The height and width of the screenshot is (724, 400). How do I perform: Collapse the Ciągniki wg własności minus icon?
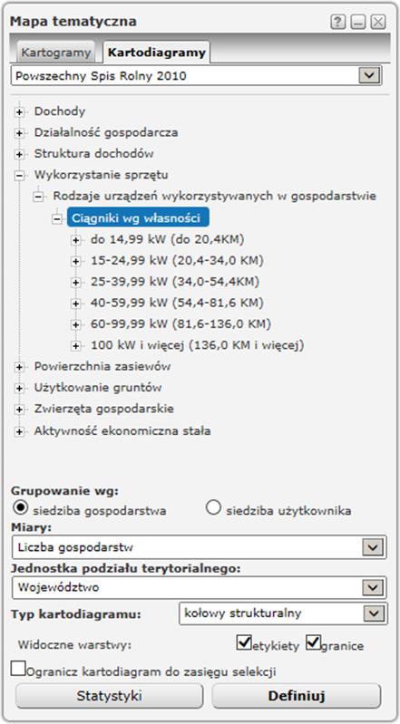[57, 218]
